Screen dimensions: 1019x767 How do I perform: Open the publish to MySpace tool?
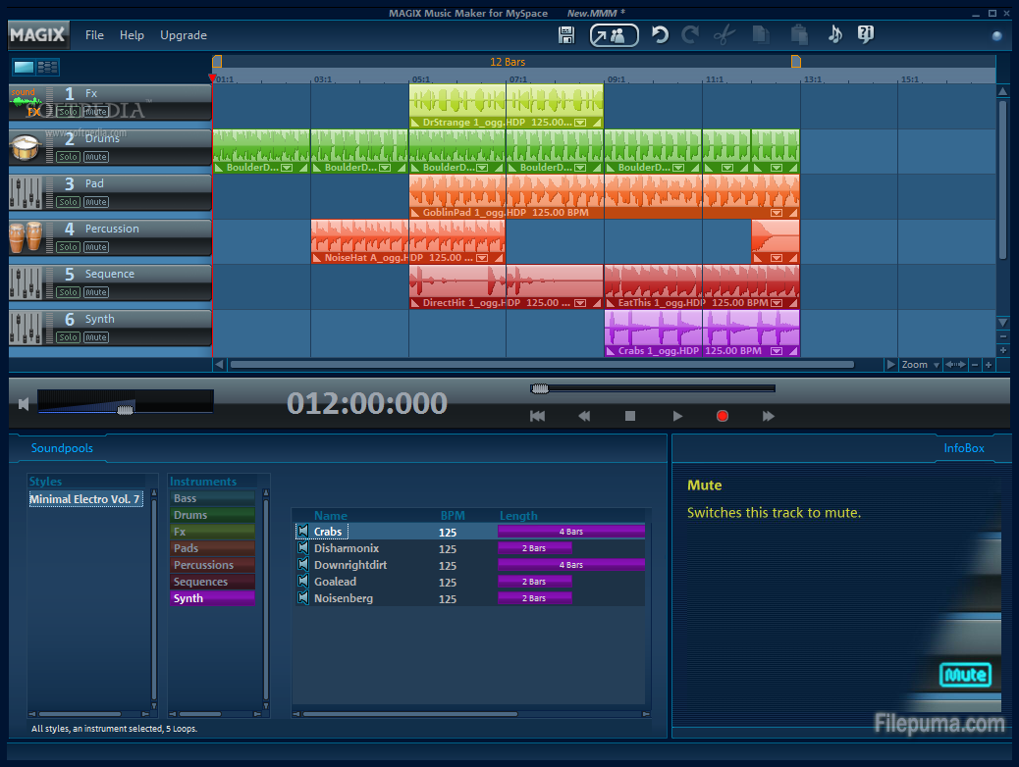[613, 34]
